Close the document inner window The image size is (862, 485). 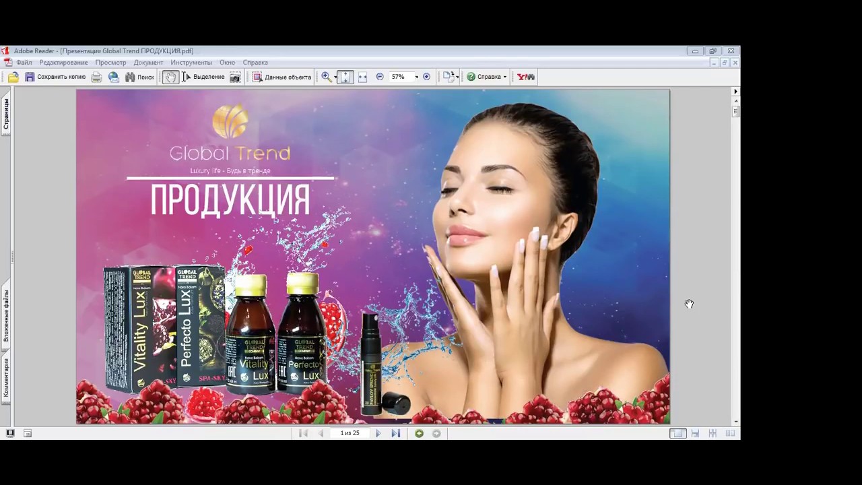(x=735, y=63)
